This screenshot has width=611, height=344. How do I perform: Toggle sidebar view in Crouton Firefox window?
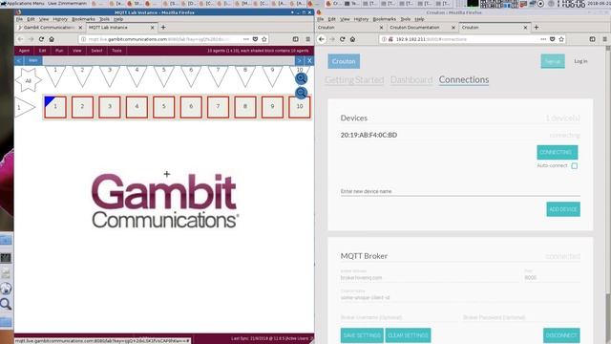click(x=592, y=39)
